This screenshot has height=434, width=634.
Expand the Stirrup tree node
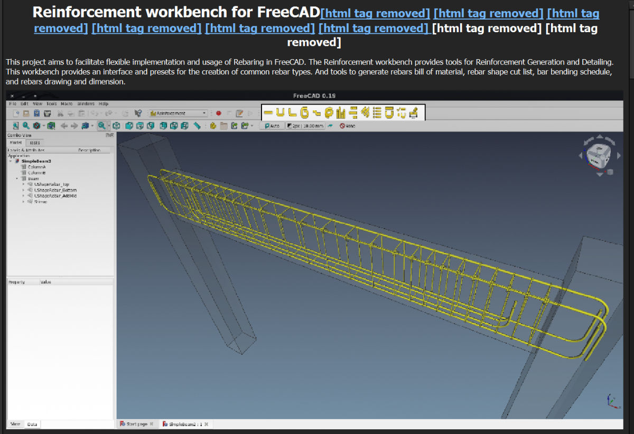24,202
